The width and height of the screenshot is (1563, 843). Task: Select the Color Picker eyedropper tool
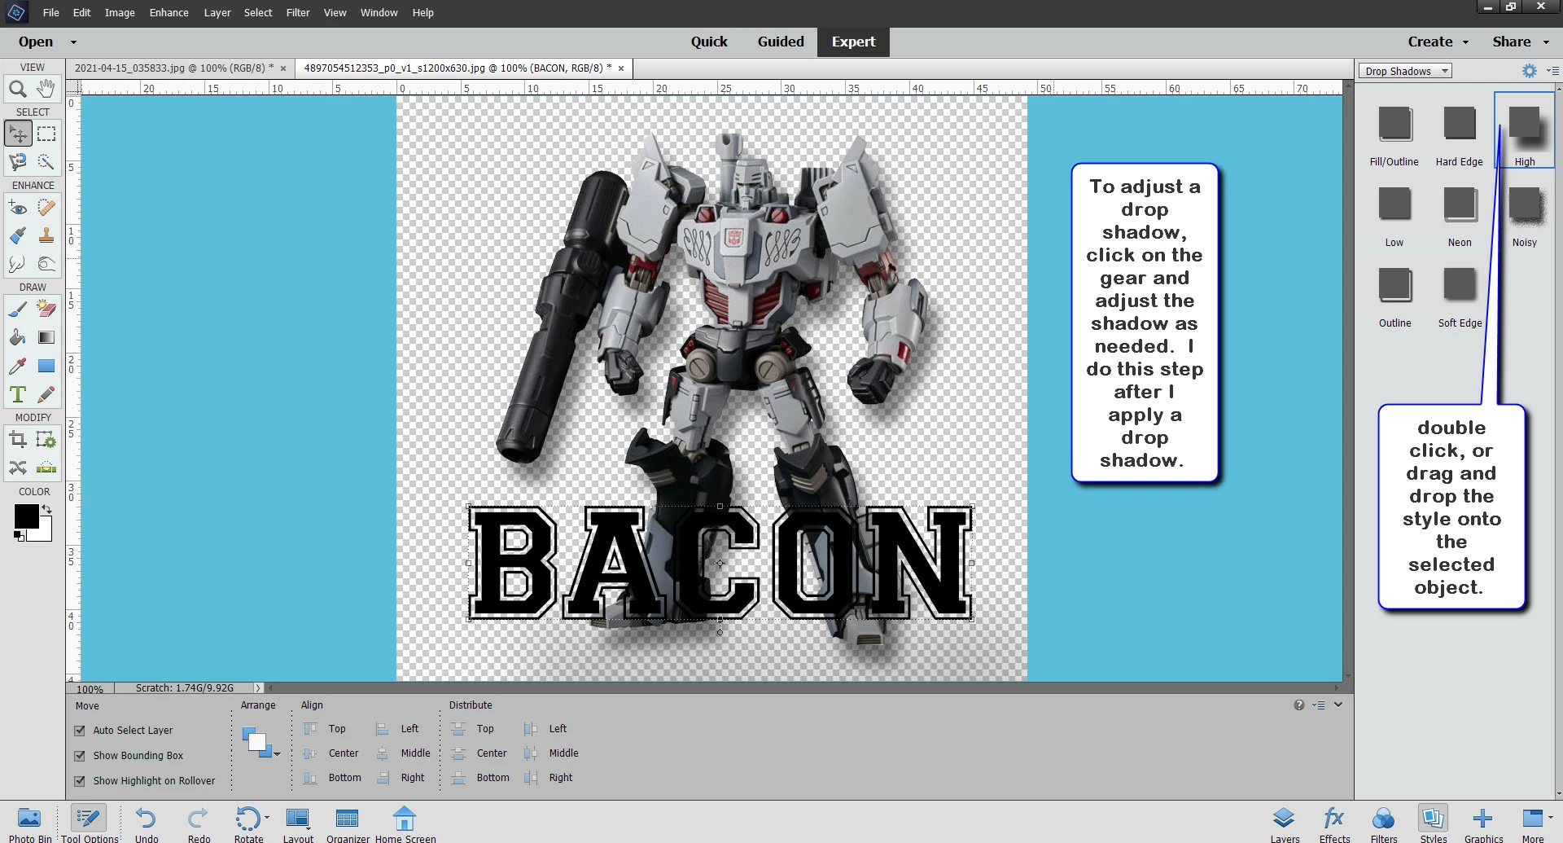(18, 366)
